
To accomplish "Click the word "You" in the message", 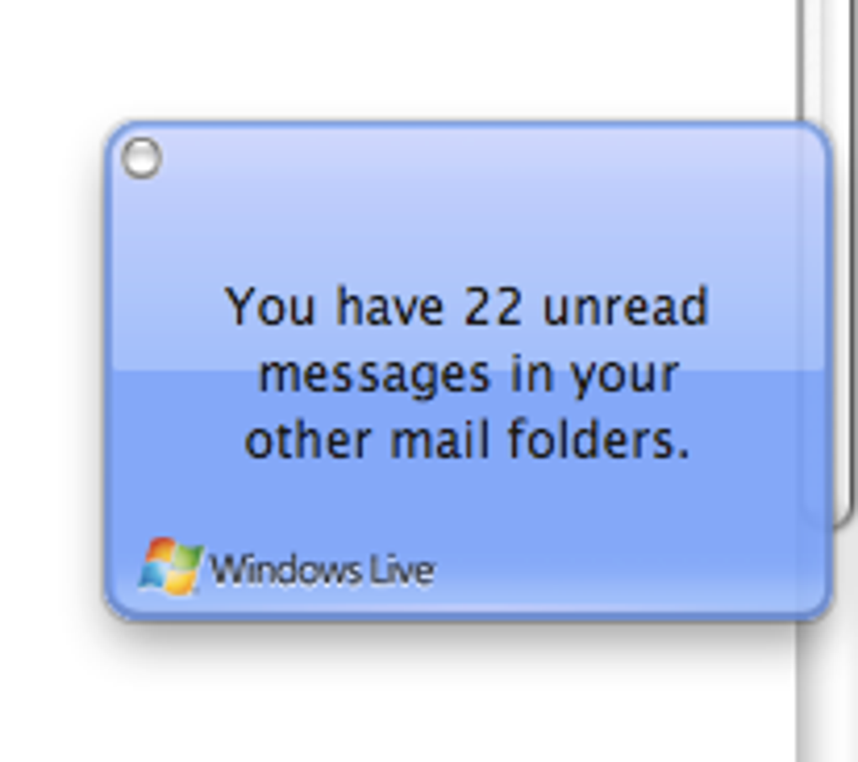I will pyautogui.click(x=270, y=306).
